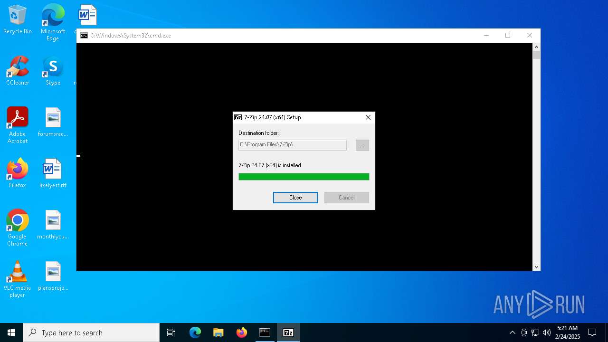Open network status tray icon
Image resolution: width=608 pixels, height=342 pixels.
(535, 332)
